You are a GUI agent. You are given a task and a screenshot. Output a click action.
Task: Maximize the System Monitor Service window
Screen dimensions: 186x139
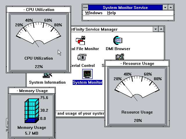[x=171, y=8]
